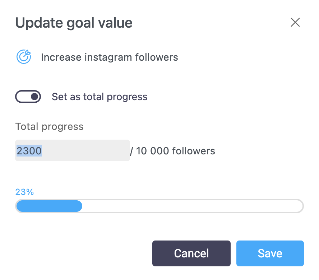The image size is (319, 280).
Task: Click the 23% progress label
Action: [x=24, y=192]
